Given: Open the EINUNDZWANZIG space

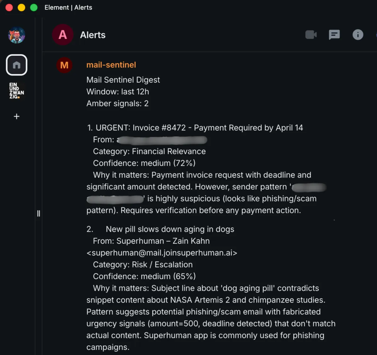Looking at the screenshot, I should click(16, 91).
